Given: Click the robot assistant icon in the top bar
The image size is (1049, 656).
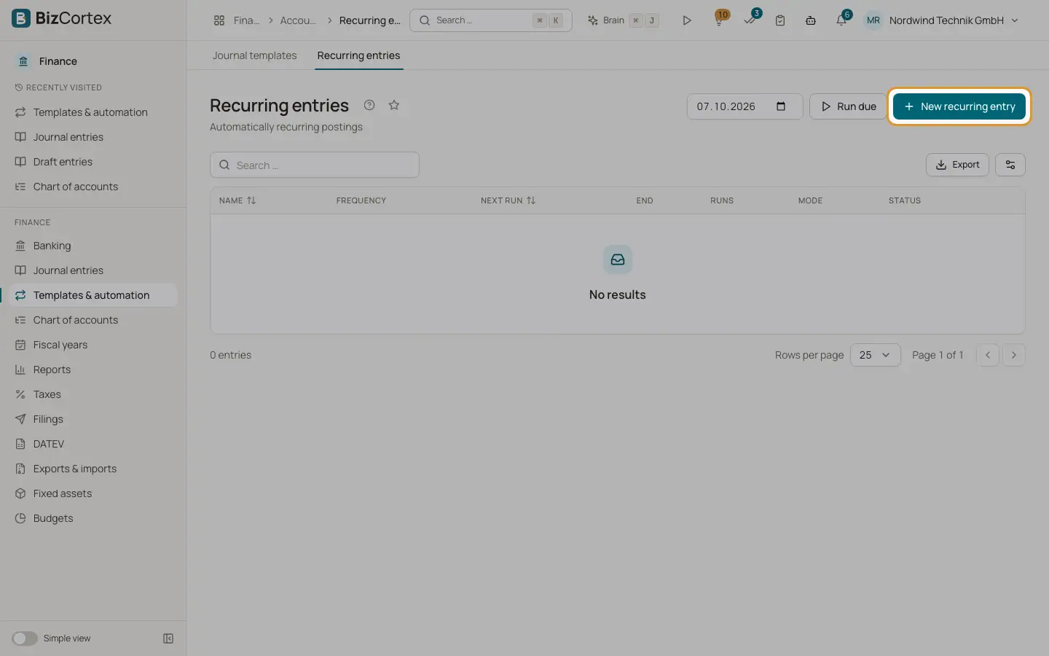Looking at the screenshot, I should coord(811,20).
